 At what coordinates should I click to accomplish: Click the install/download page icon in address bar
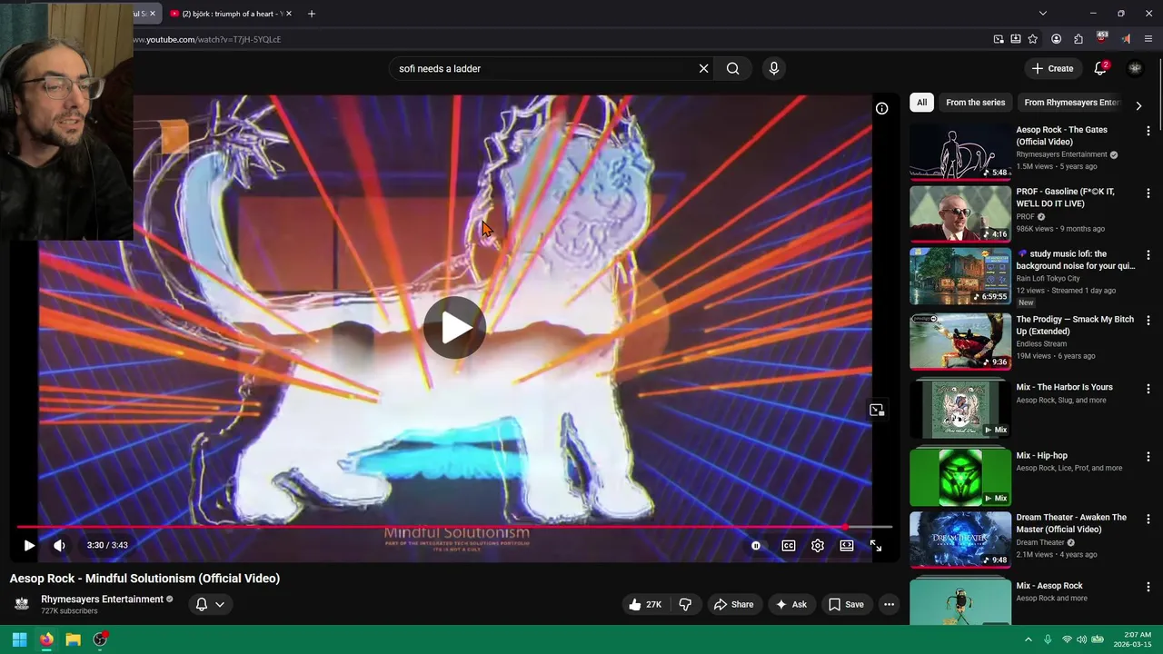(1016, 39)
